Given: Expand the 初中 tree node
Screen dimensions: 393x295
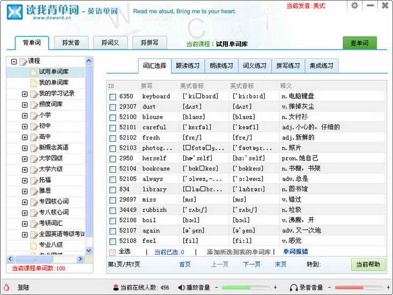Looking at the screenshot, I should pos(25,127).
